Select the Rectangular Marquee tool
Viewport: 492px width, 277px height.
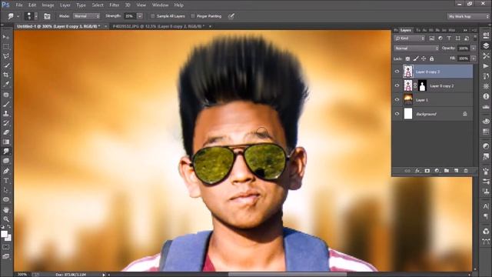(6, 46)
